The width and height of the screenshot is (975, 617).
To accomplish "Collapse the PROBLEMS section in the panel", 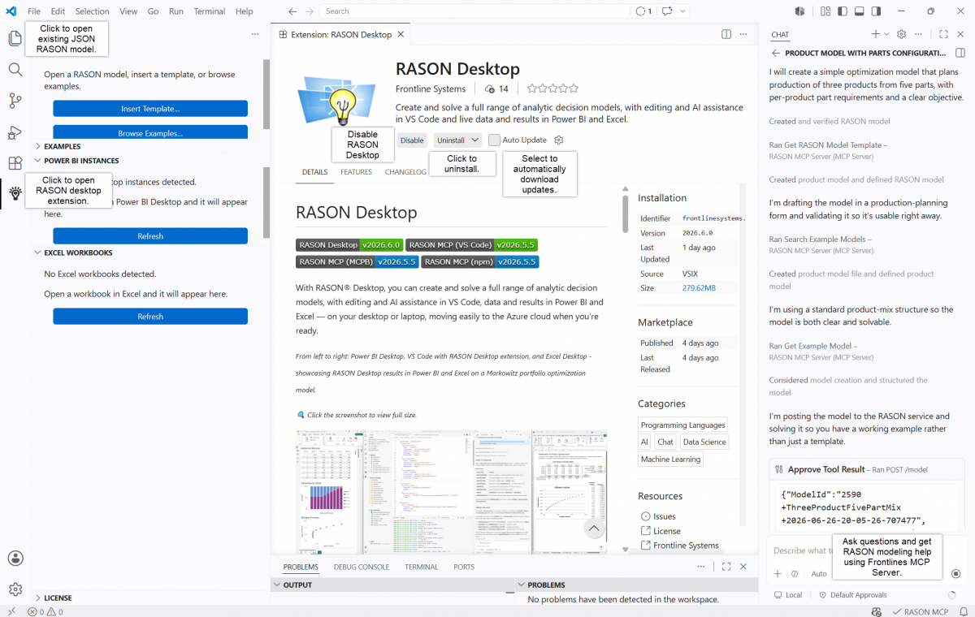I will click(x=546, y=585).
